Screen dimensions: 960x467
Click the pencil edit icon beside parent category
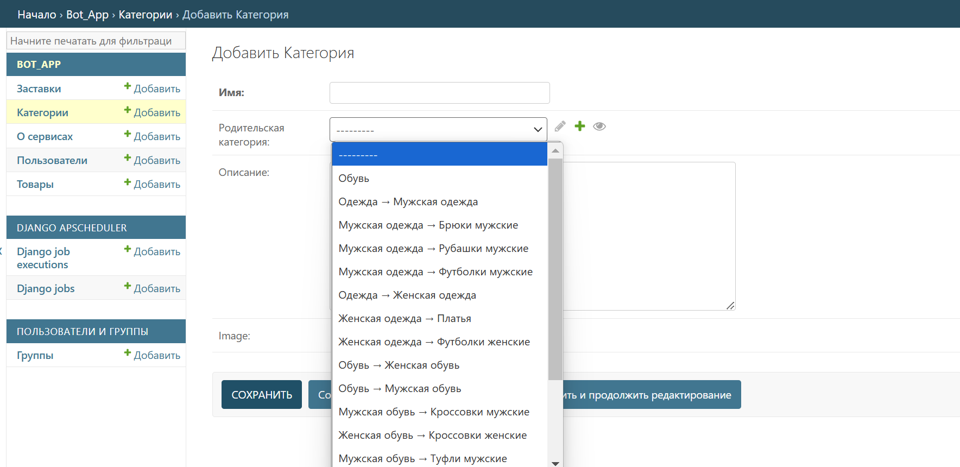pyautogui.click(x=560, y=127)
